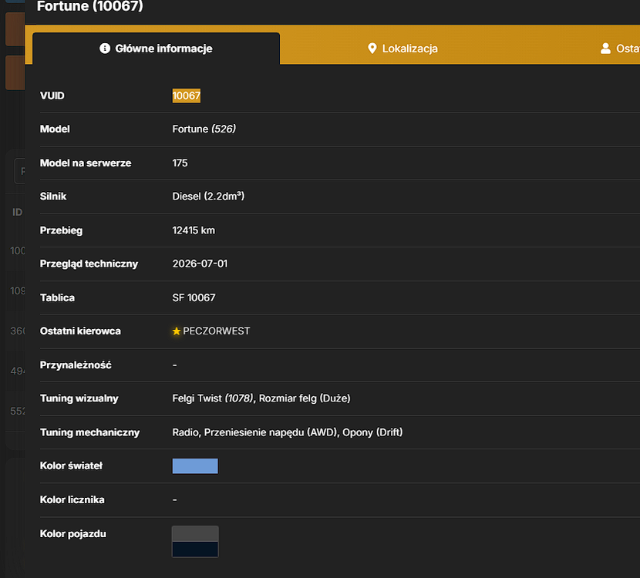The width and height of the screenshot is (640, 578).
Task: Click the Ostatni kierowca label
Action: tap(80, 331)
